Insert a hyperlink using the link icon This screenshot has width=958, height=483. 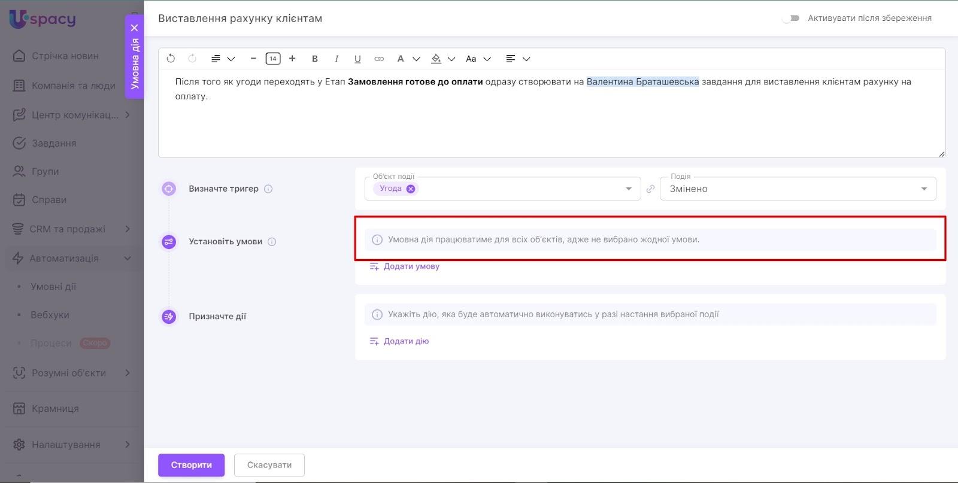(379, 59)
